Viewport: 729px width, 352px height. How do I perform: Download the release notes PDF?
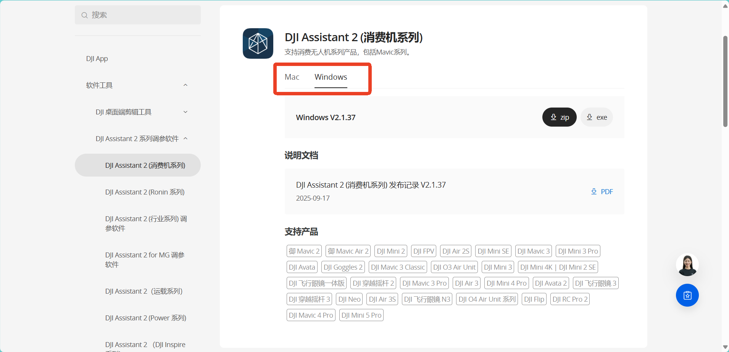tap(602, 191)
